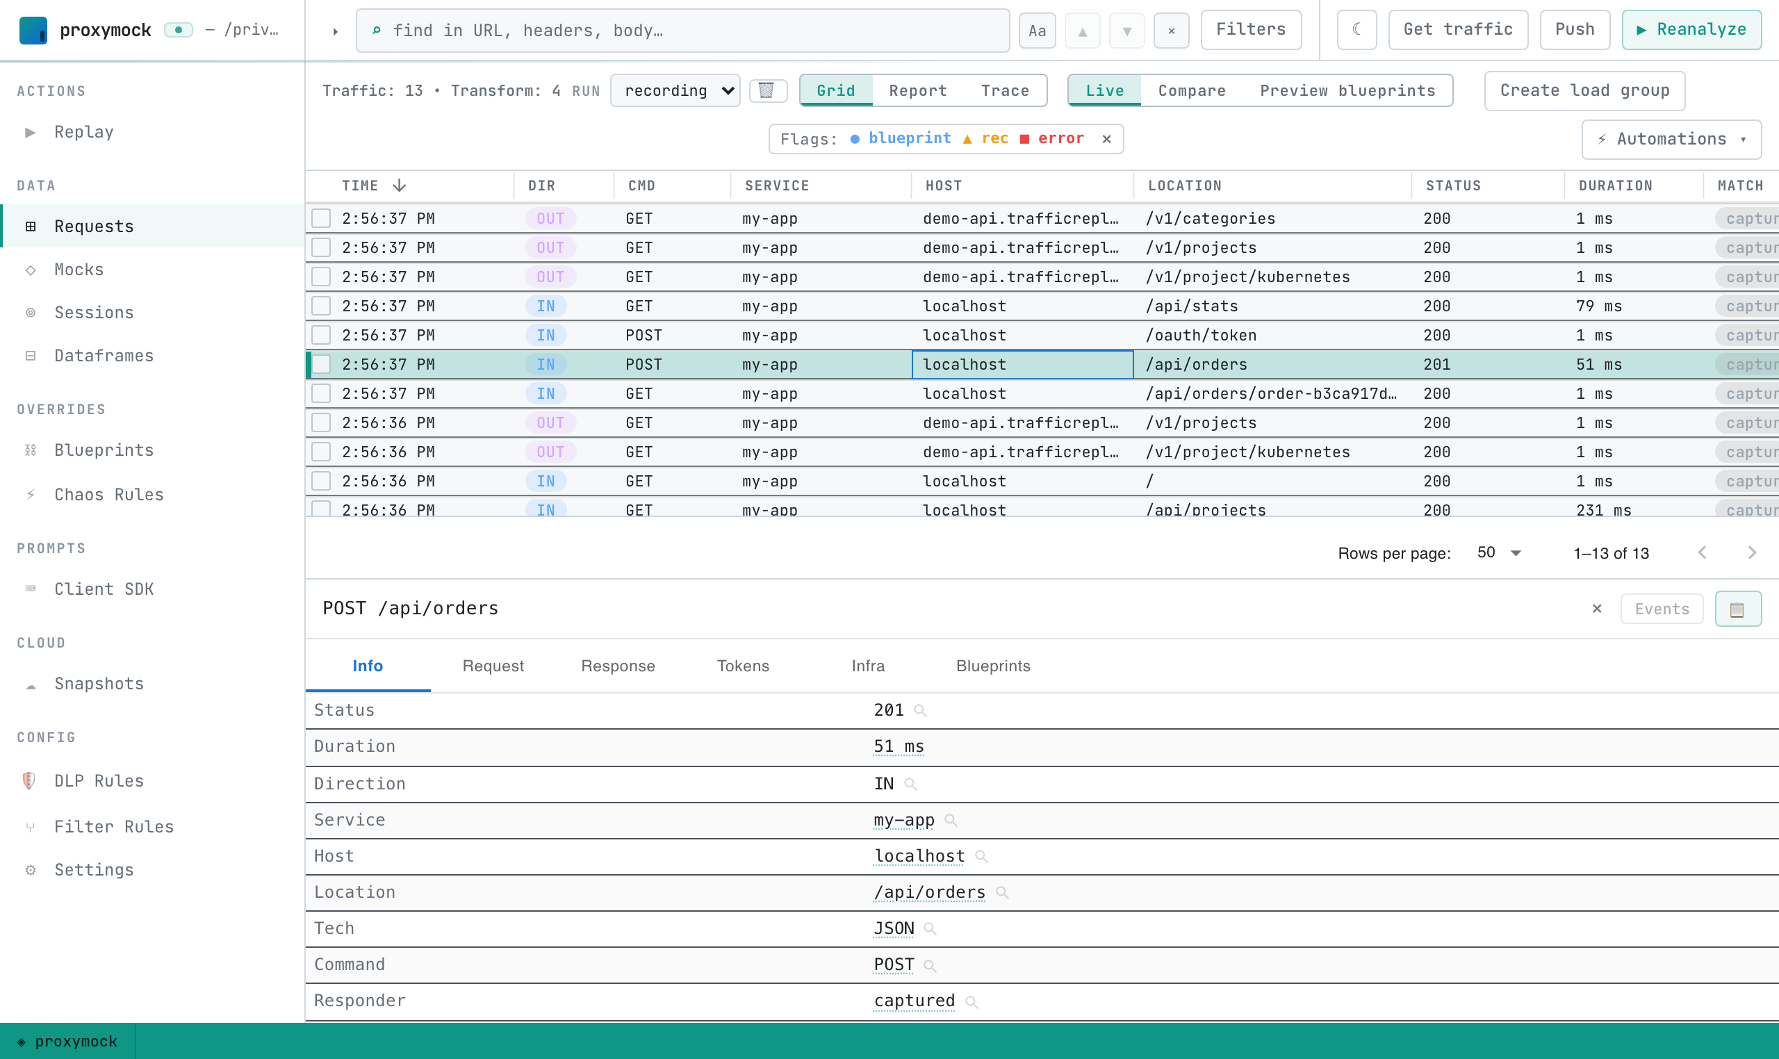Viewport: 1779px width, 1059px height.
Task: Click Get traffic button
Action: pos(1458,30)
